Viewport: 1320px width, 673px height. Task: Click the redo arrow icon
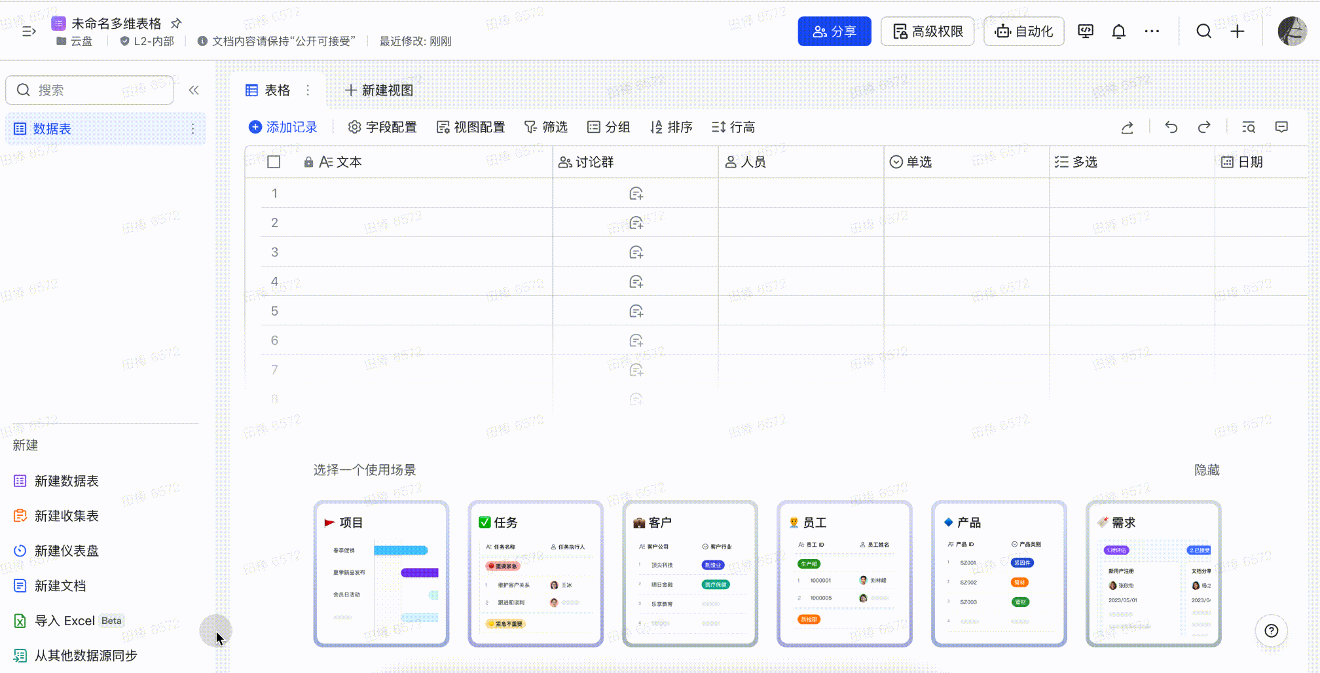pos(1204,127)
